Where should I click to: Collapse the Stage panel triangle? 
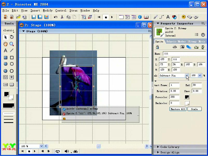pos(23,31)
